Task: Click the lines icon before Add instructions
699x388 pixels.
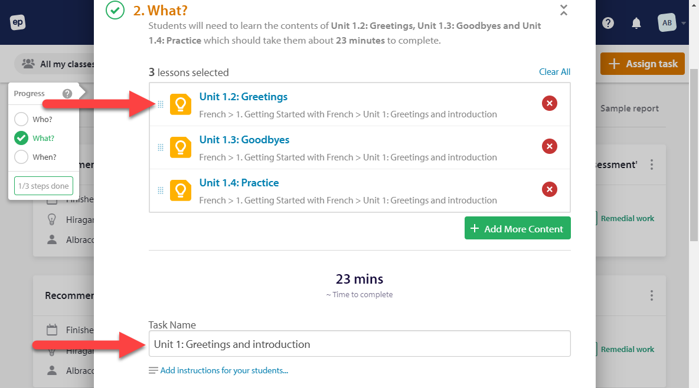Action: (153, 370)
